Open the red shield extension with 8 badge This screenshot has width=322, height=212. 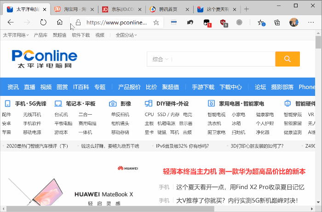pyautogui.click(x=224, y=23)
